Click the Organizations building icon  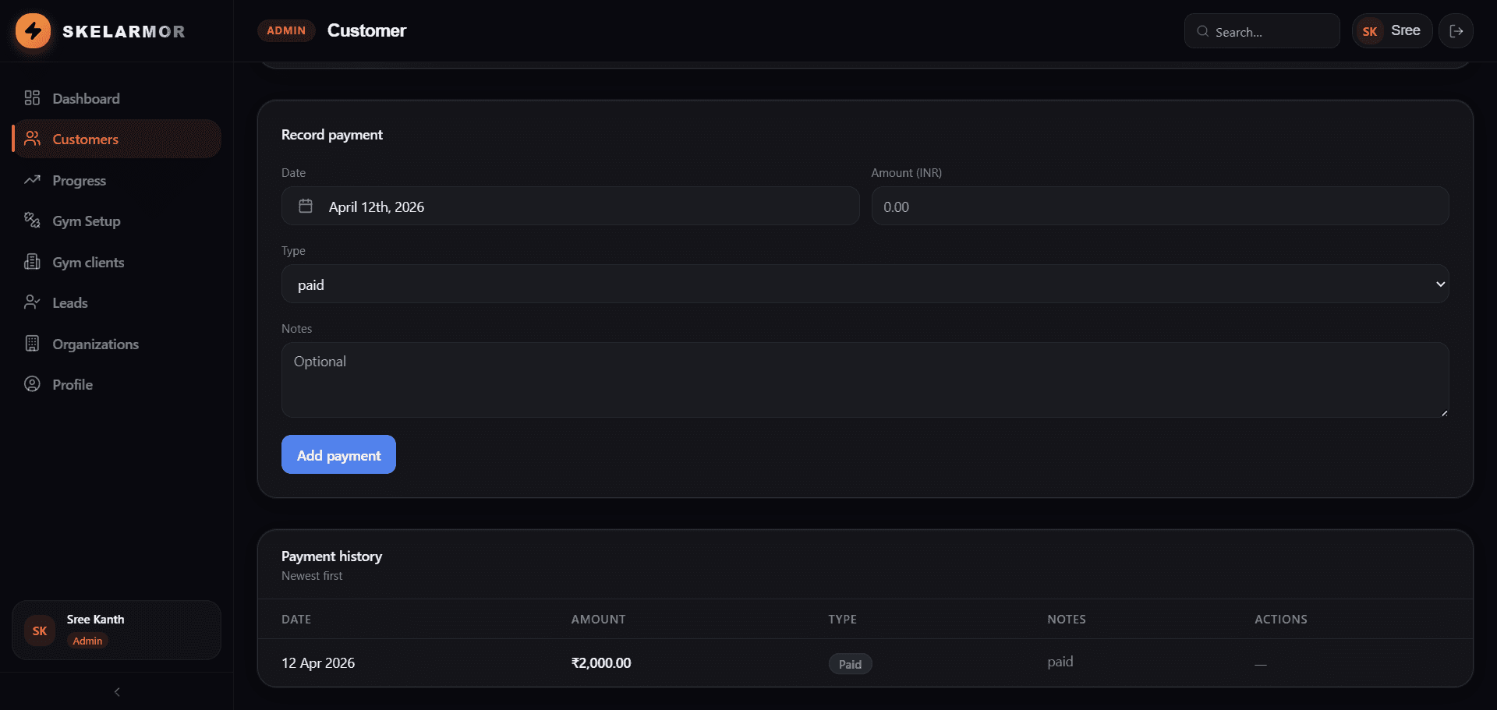click(x=32, y=344)
